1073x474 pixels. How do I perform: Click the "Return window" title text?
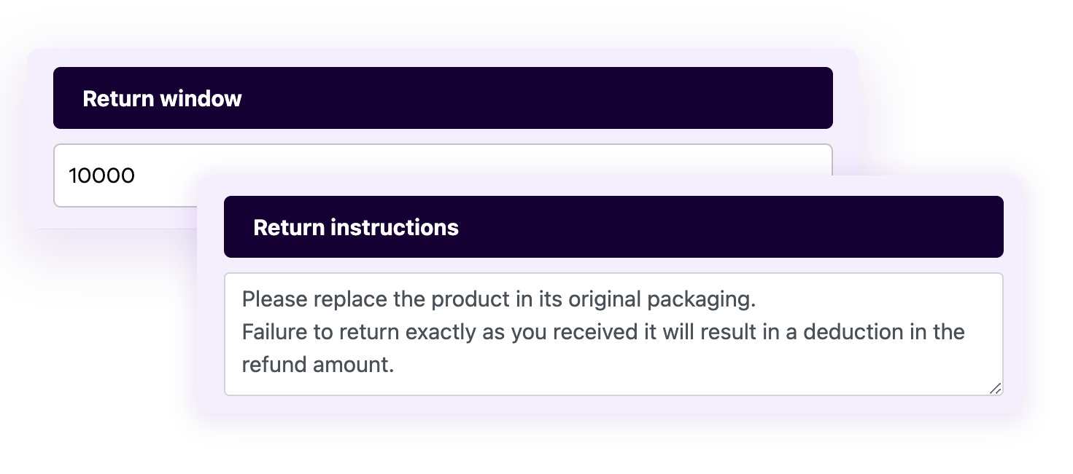tap(162, 99)
